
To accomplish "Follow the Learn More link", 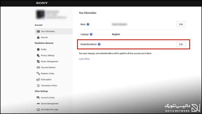I will click(84, 59).
